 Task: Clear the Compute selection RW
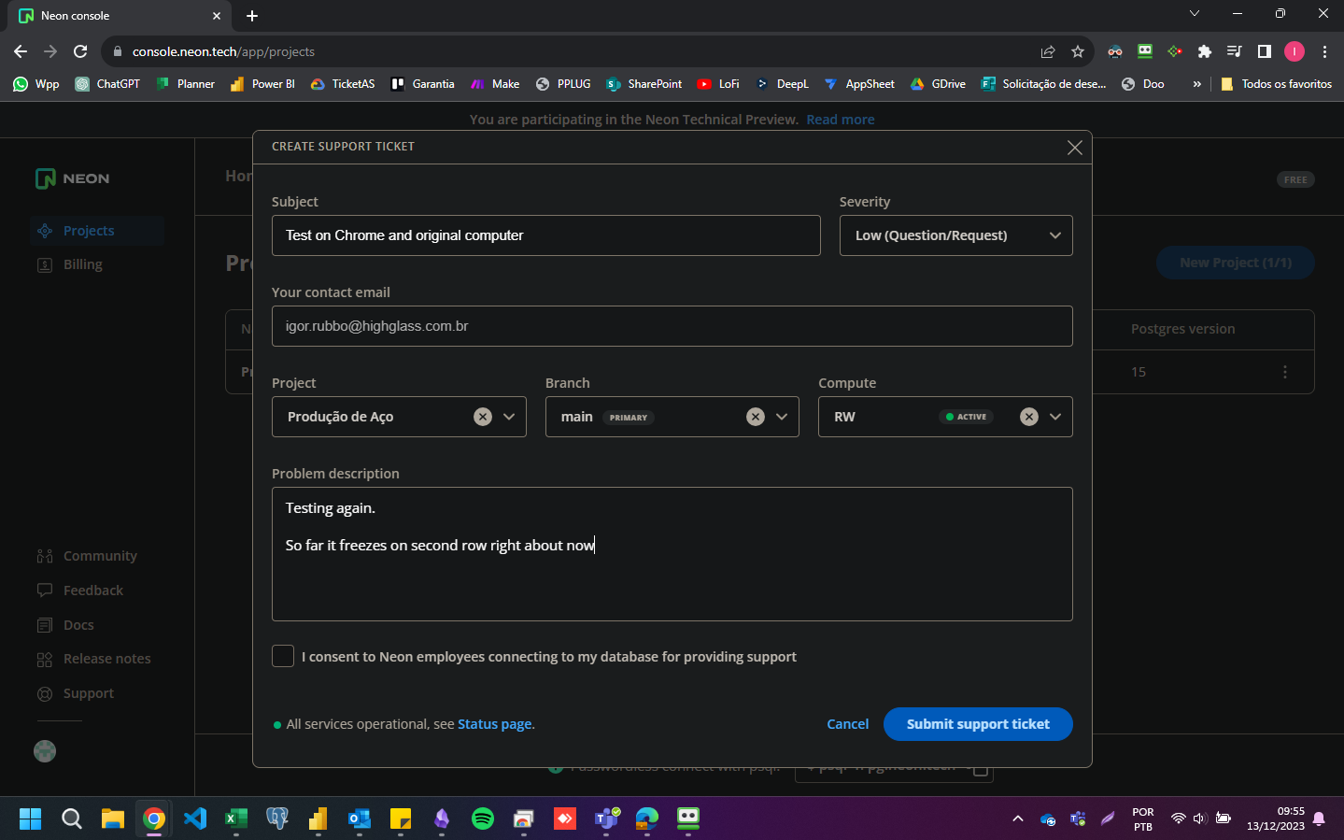1029,417
